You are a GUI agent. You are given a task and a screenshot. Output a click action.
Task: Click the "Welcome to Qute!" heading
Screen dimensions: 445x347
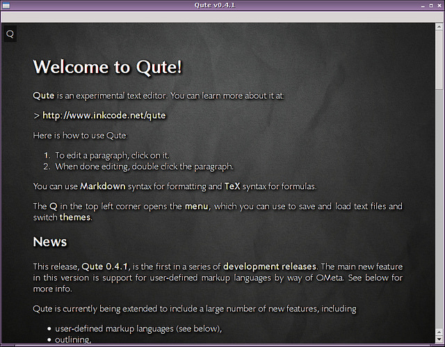[108, 67]
